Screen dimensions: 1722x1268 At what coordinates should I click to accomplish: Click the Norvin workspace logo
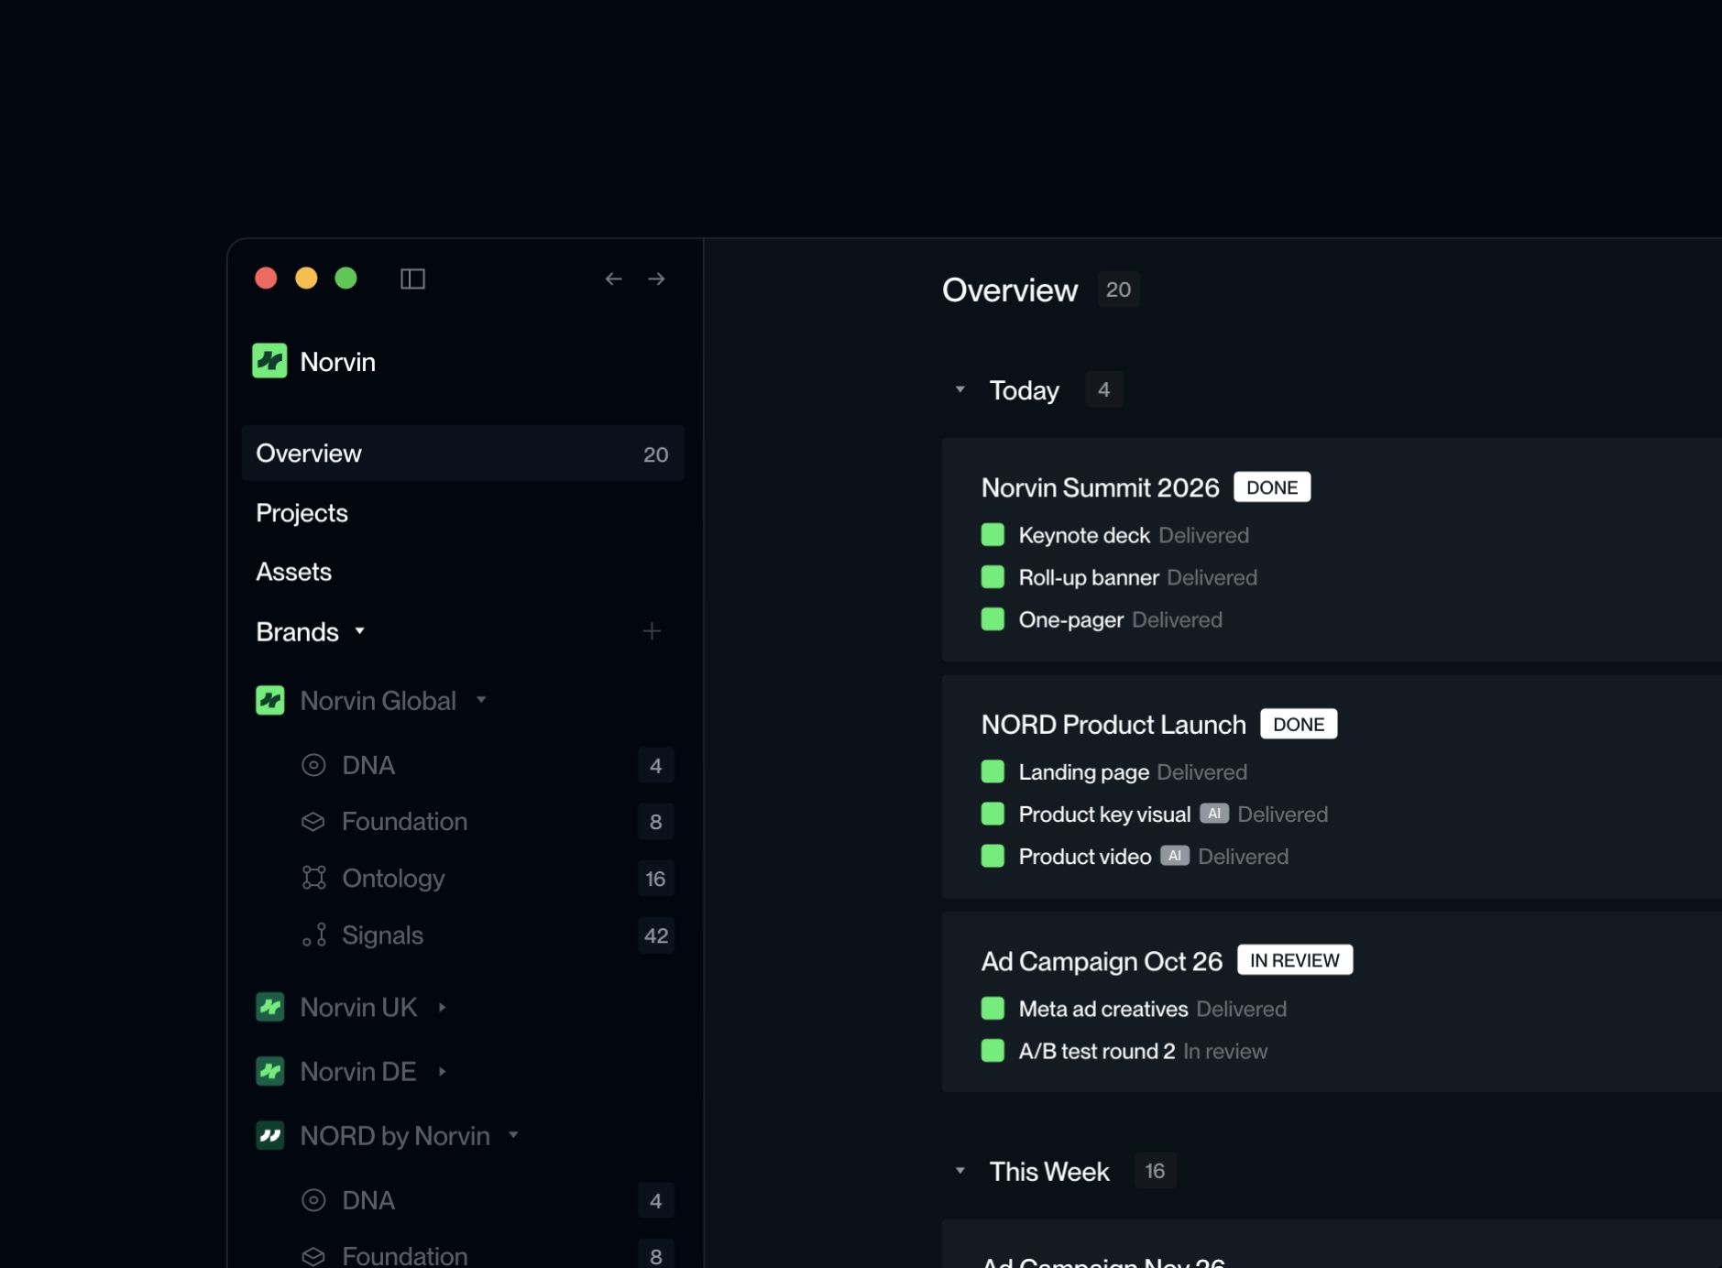click(269, 361)
